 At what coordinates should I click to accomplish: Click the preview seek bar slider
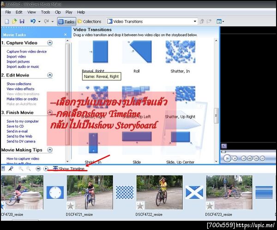tap(223, 152)
